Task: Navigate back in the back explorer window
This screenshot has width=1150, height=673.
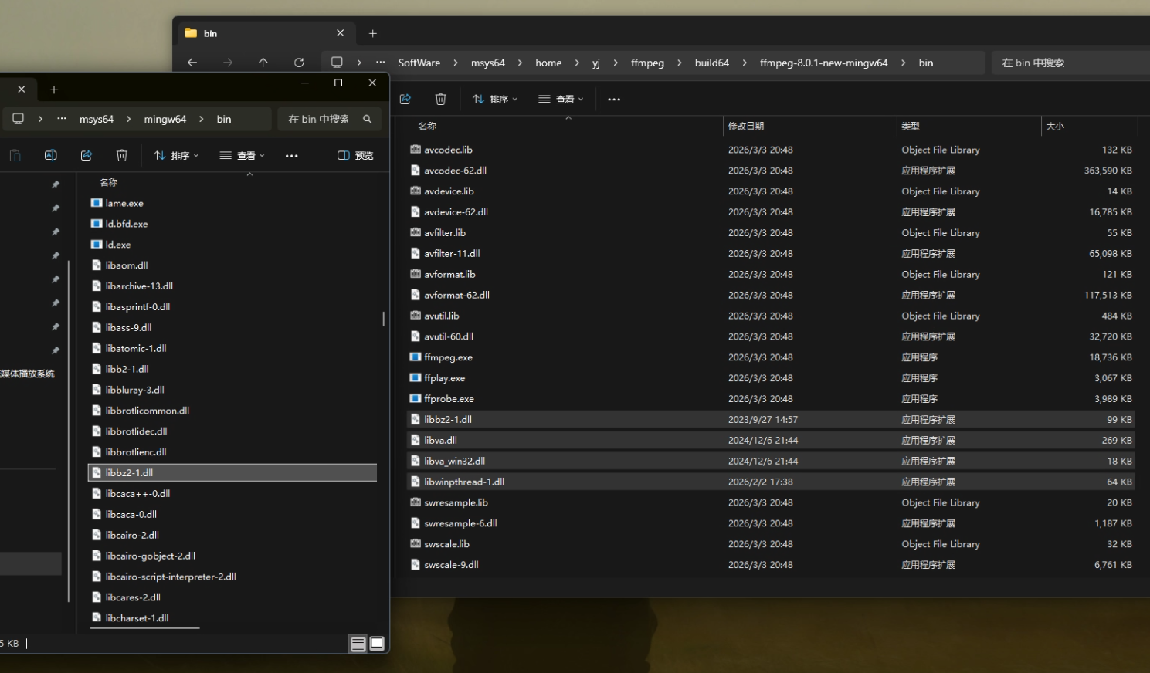Action: (192, 63)
